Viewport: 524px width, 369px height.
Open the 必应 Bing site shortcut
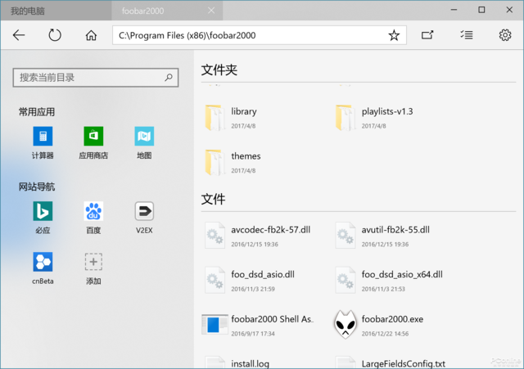point(43,211)
